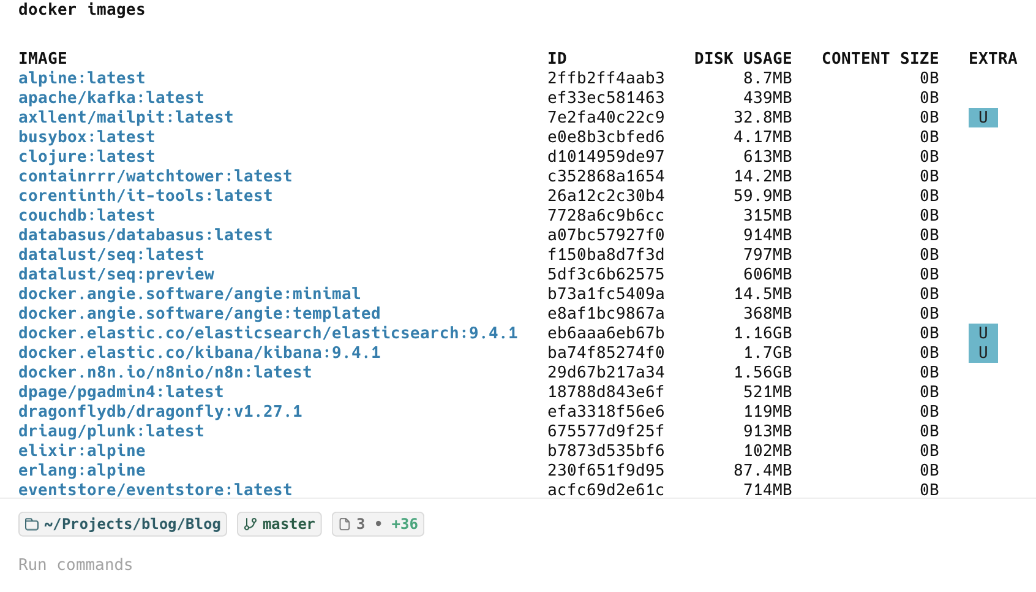
Task: Click the DISK USAGE column header
Action: pyautogui.click(x=743, y=59)
